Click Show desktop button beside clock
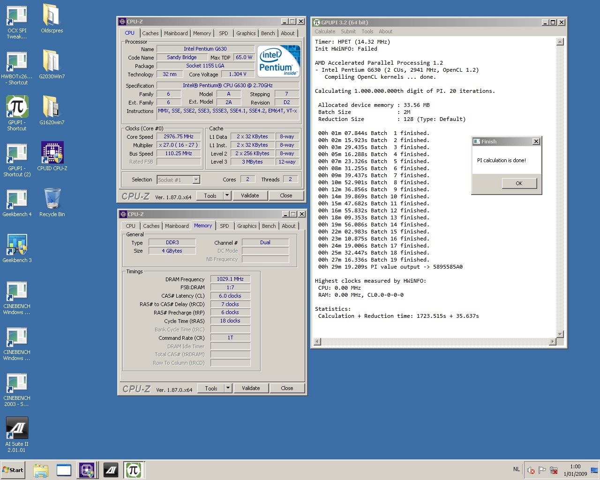The image size is (600, 480). (x=594, y=470)
